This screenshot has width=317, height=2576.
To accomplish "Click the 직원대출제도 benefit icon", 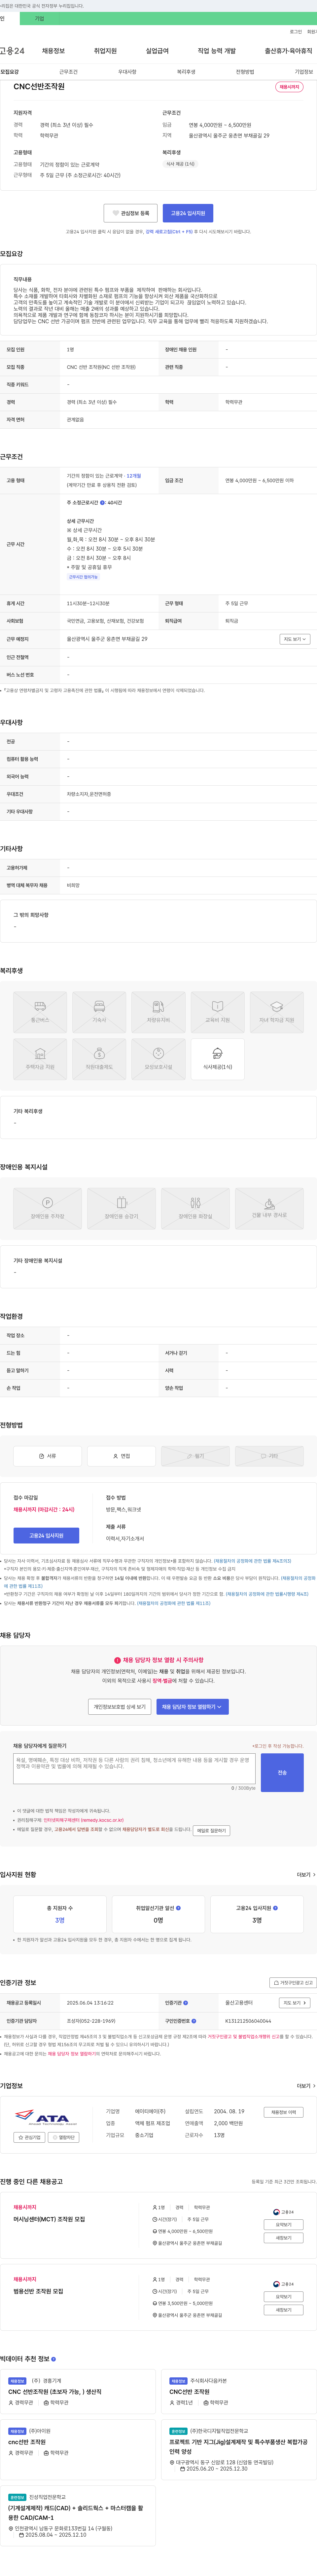I will pos(99,1059).
